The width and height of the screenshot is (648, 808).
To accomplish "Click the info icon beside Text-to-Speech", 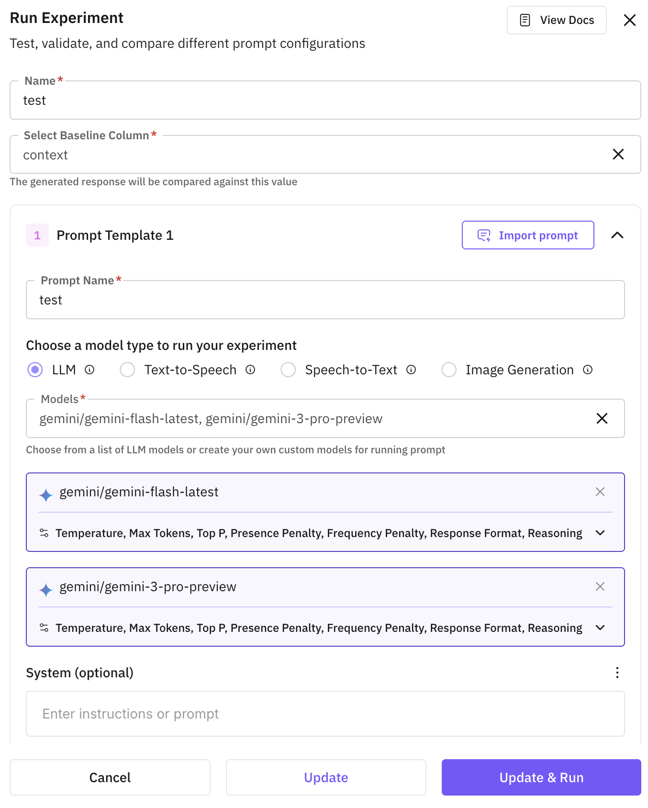I will 250,370.
